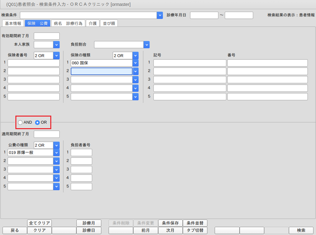
Task: Click the 有効期間終了月 input field
Action: point(47,36)
